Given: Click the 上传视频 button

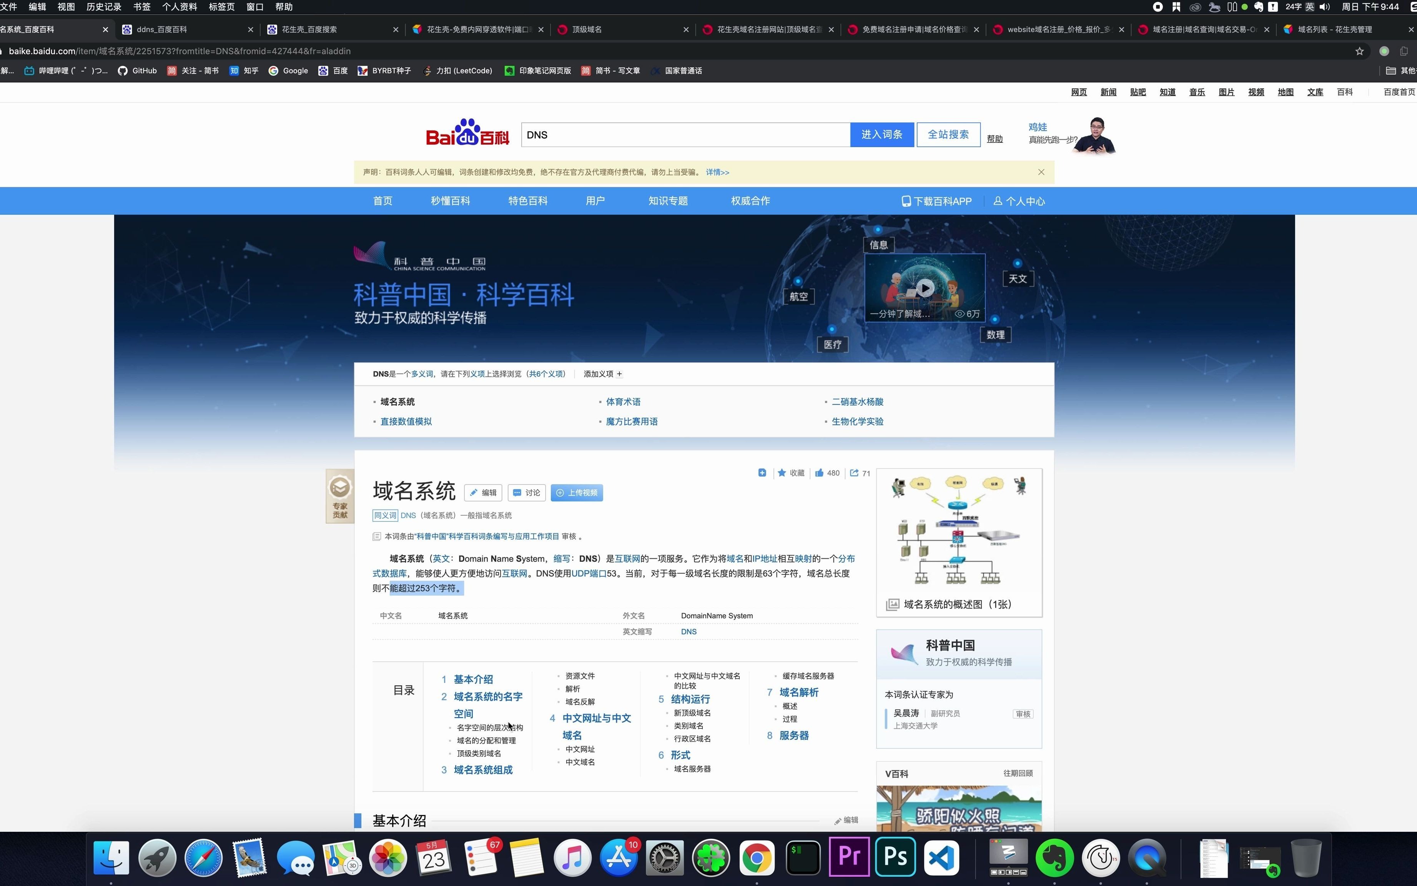Looking at the screenshot, I should pos(576,493).
